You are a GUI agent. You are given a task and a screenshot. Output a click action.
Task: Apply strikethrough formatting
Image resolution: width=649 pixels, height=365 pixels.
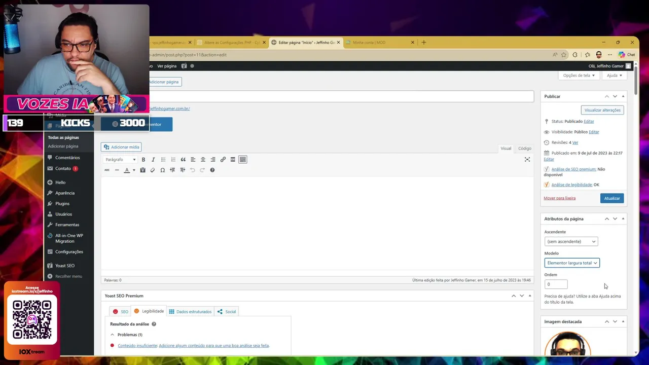tap(107, 170)
